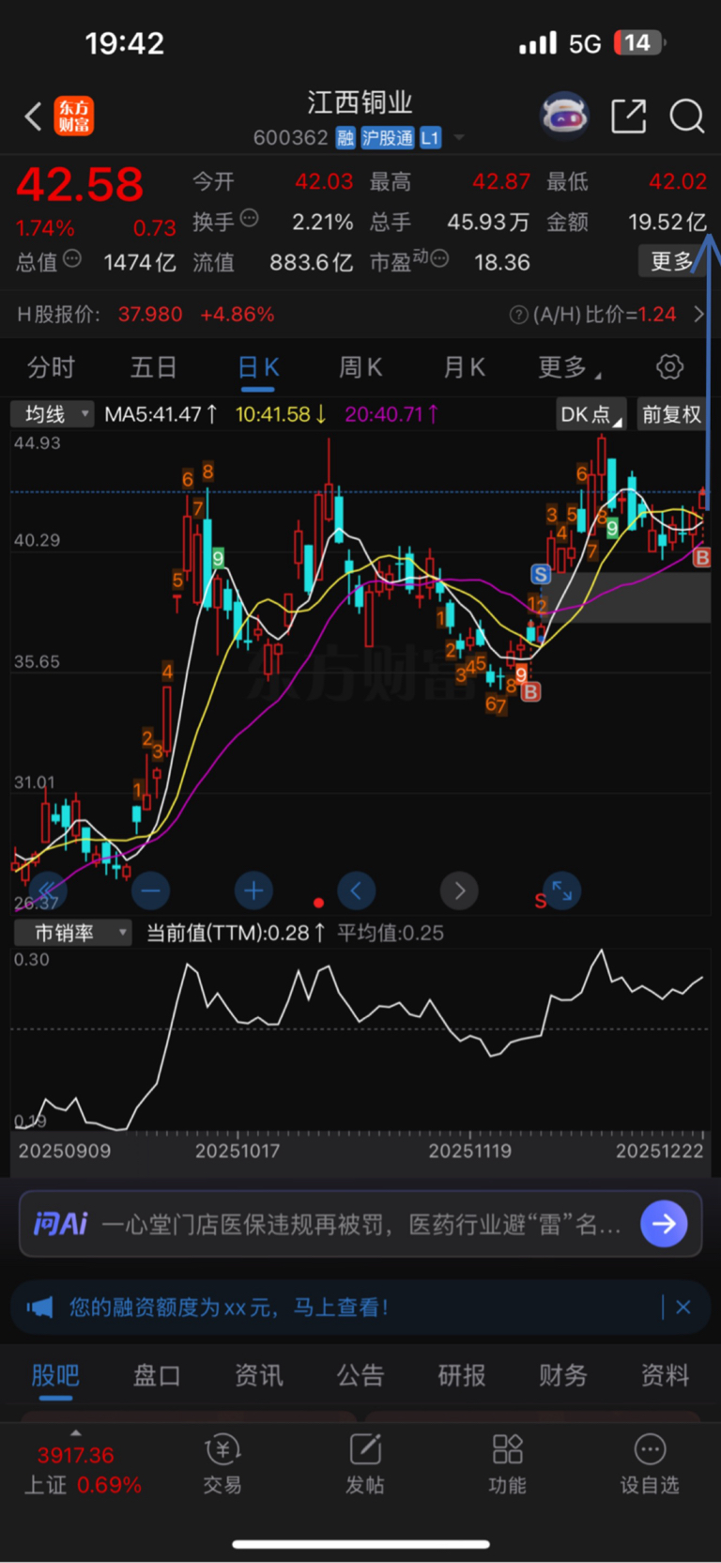
Task: Tap the 沪股通 badge
Action: click(x=387, y=138)
